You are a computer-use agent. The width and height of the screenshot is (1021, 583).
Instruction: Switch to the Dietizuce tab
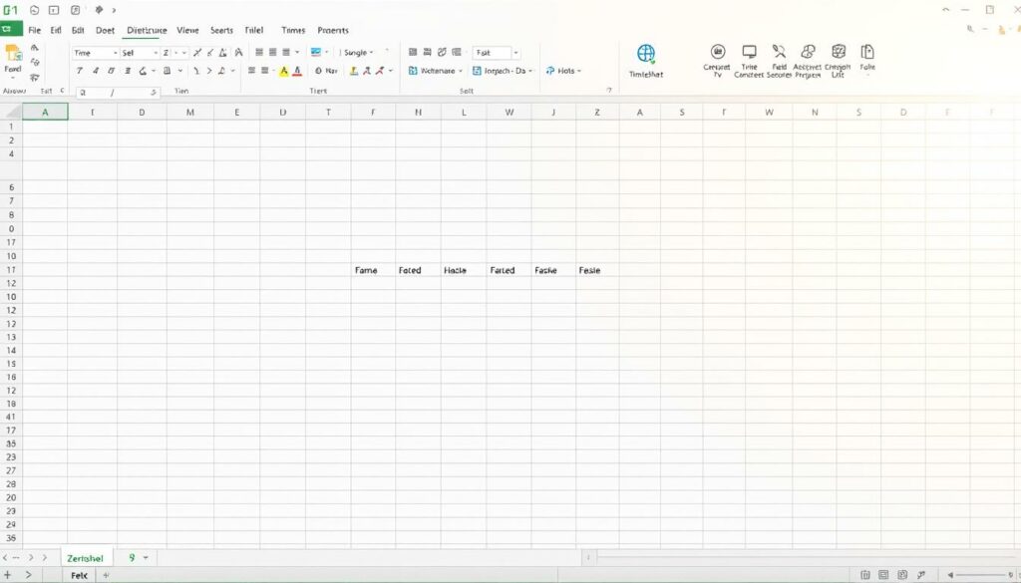tap(147, 30)
